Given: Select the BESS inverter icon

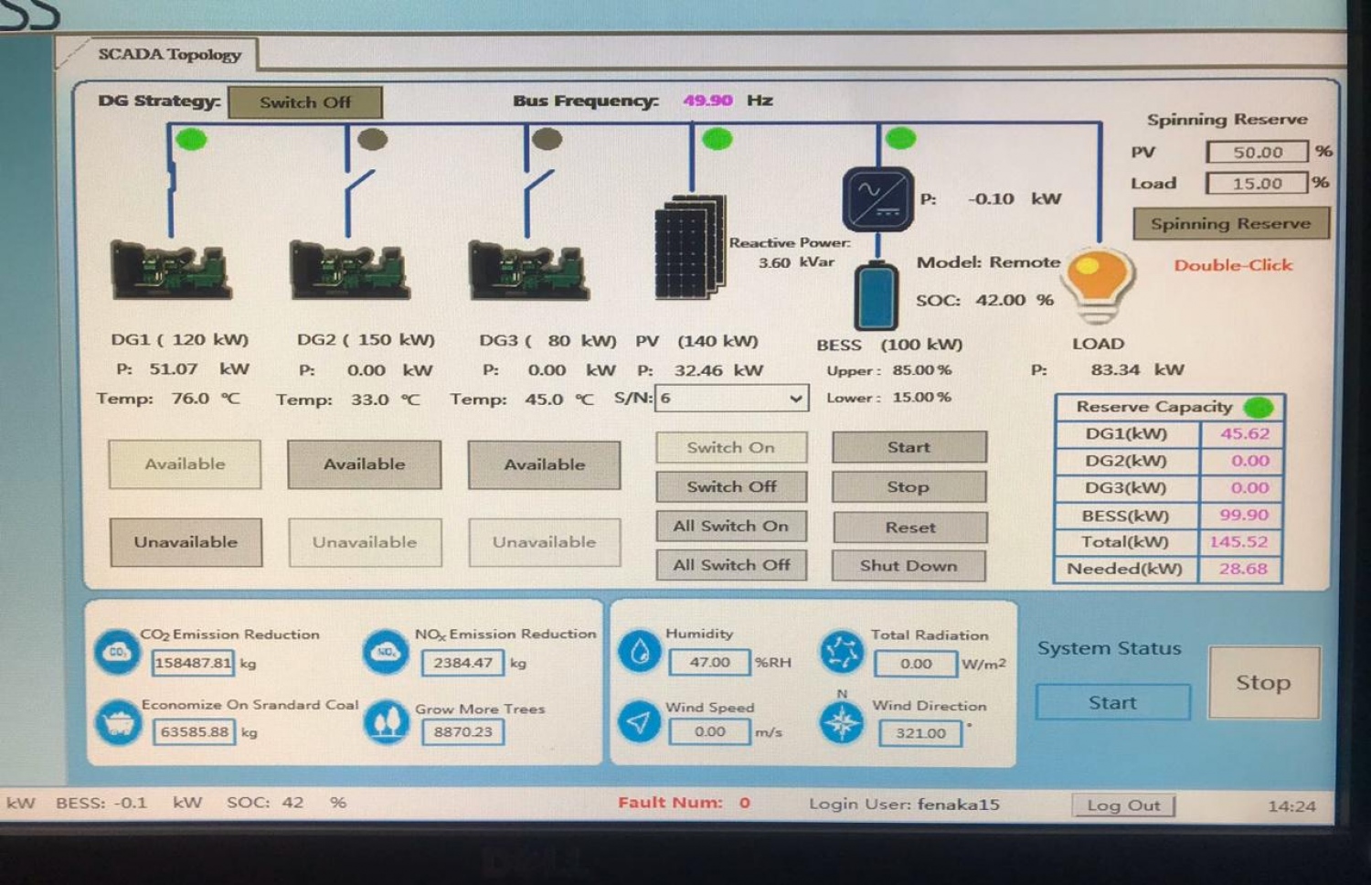Looking at the screenshot, I should [877, 198].
